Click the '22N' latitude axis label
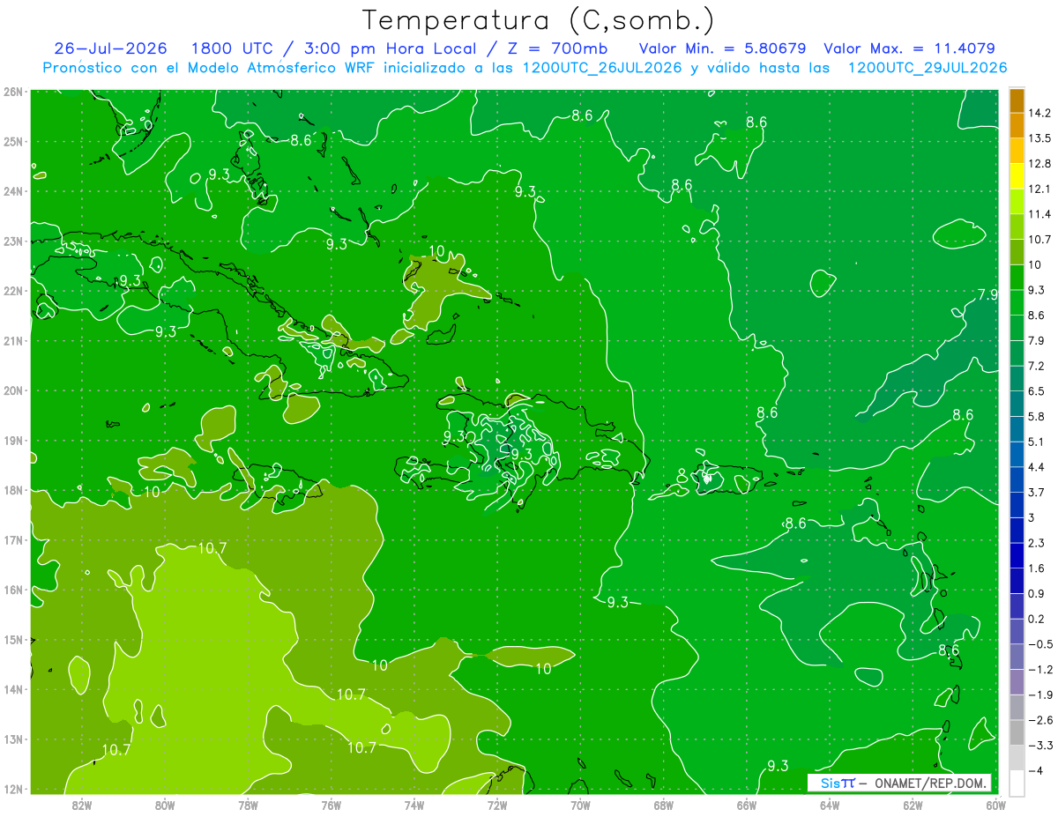1058x817 pixels. (x=12, y=291)
